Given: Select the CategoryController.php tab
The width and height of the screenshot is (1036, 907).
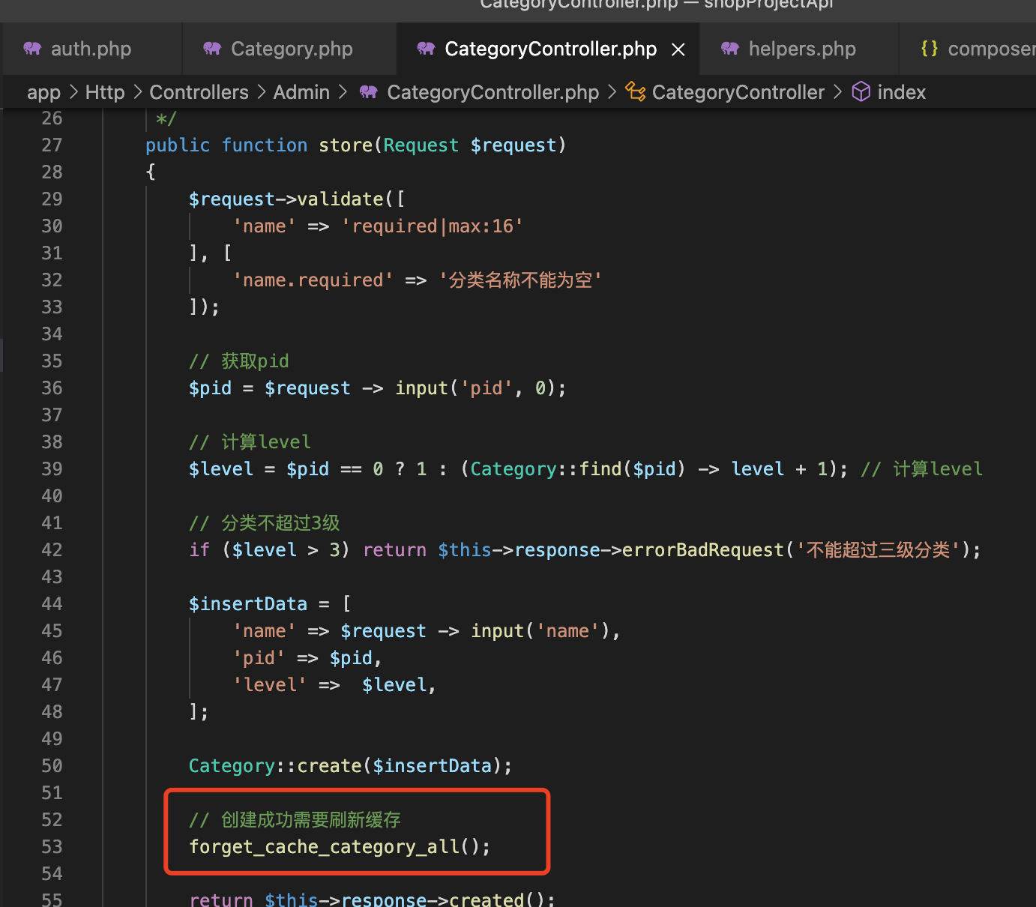Looking at the screenshot, I should click(x=550, y=49).
